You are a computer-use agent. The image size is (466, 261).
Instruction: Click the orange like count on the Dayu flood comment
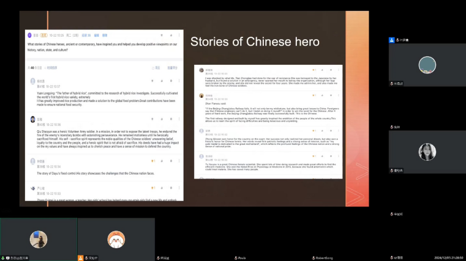pyautogui.click(x=152, y=161)
